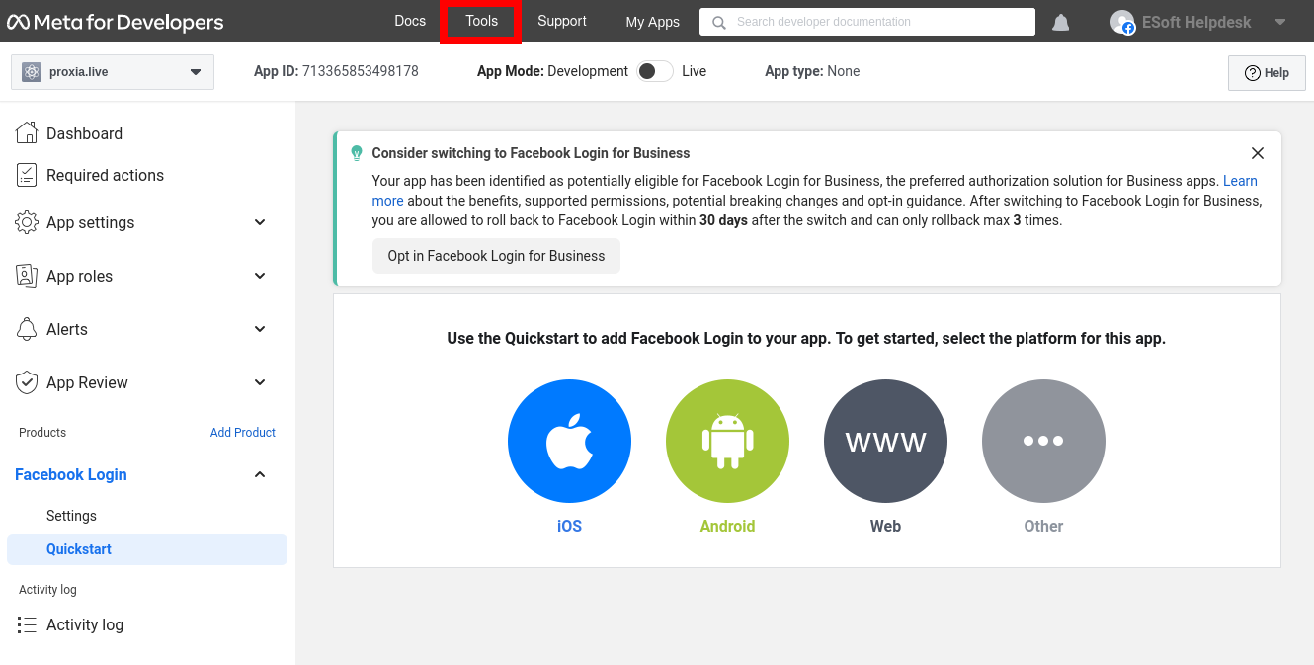The width and height of the screenshot is (1314, 665).
Task: Expand the App Review section
Action: tap(260, 382)
